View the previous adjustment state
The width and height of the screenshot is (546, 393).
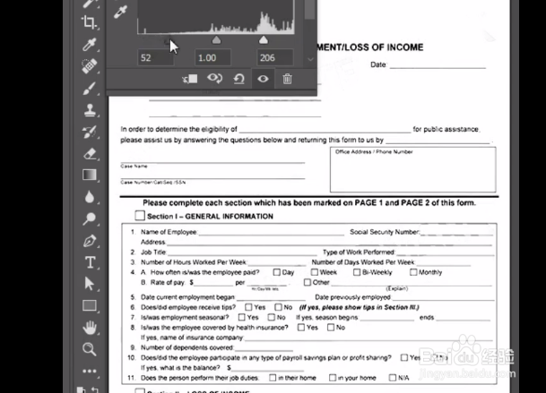[x=214, y=79]
